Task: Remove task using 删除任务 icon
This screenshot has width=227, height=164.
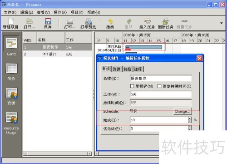Action: (166, 23)
